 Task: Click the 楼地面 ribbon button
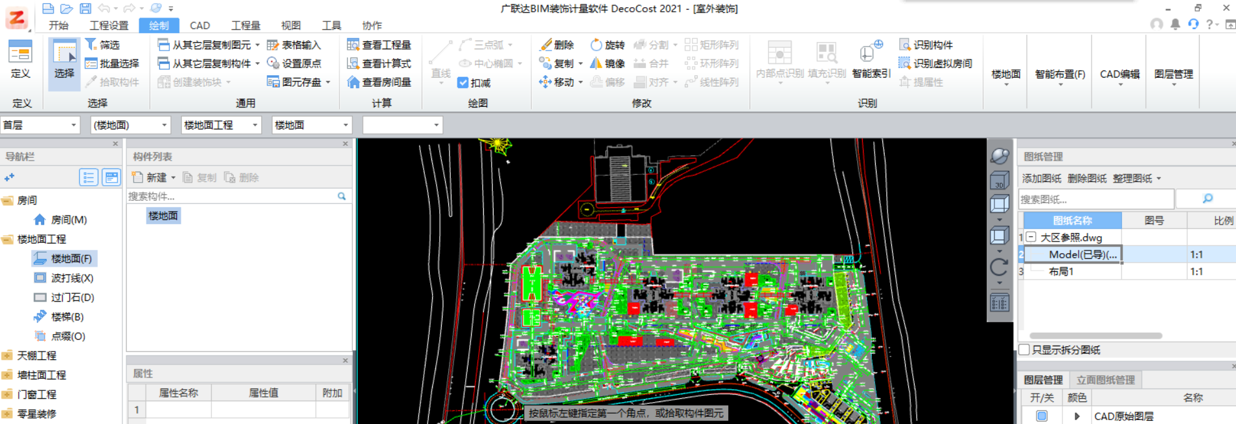tap(1006, 74)
